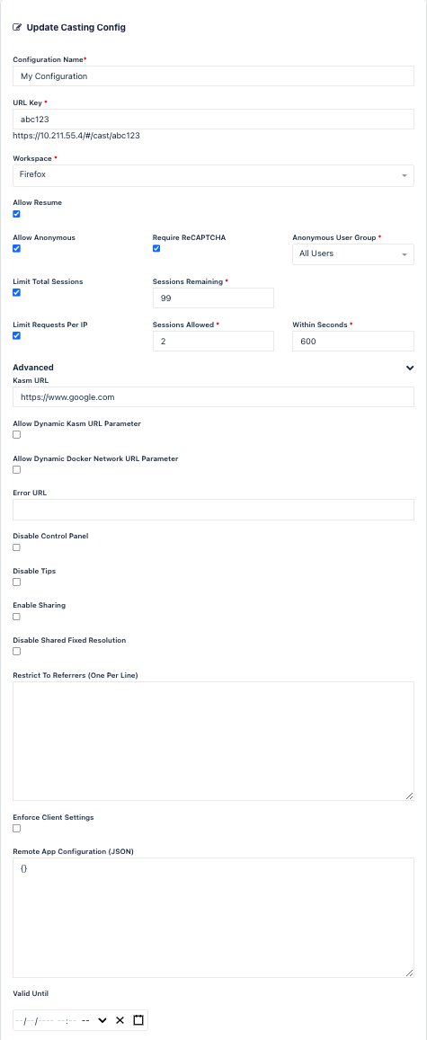The image size is (427, 1040).
Task: Open the Workspace Firefox dropdown
Action: pos(214,175)
